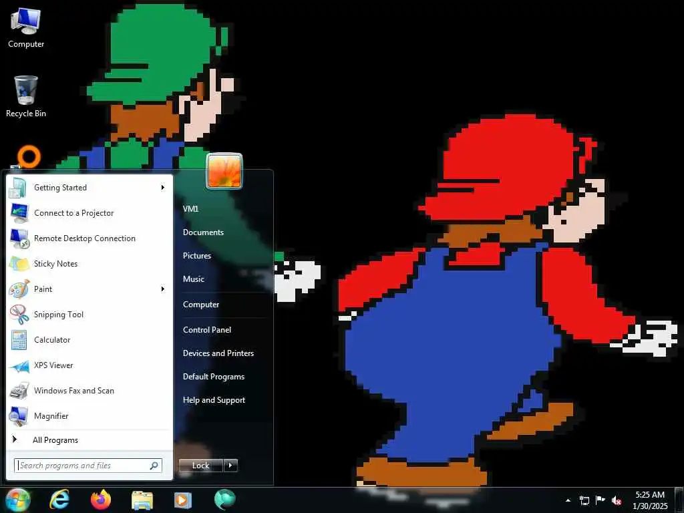The height and width of the screenshot is (513, 684).
Task: Expand the Paint recent files arrow
Action: click(x=163, y=289)
